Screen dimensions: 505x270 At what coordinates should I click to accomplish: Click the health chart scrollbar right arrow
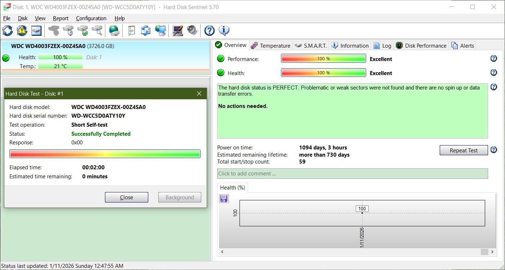[x=492, y=252]
